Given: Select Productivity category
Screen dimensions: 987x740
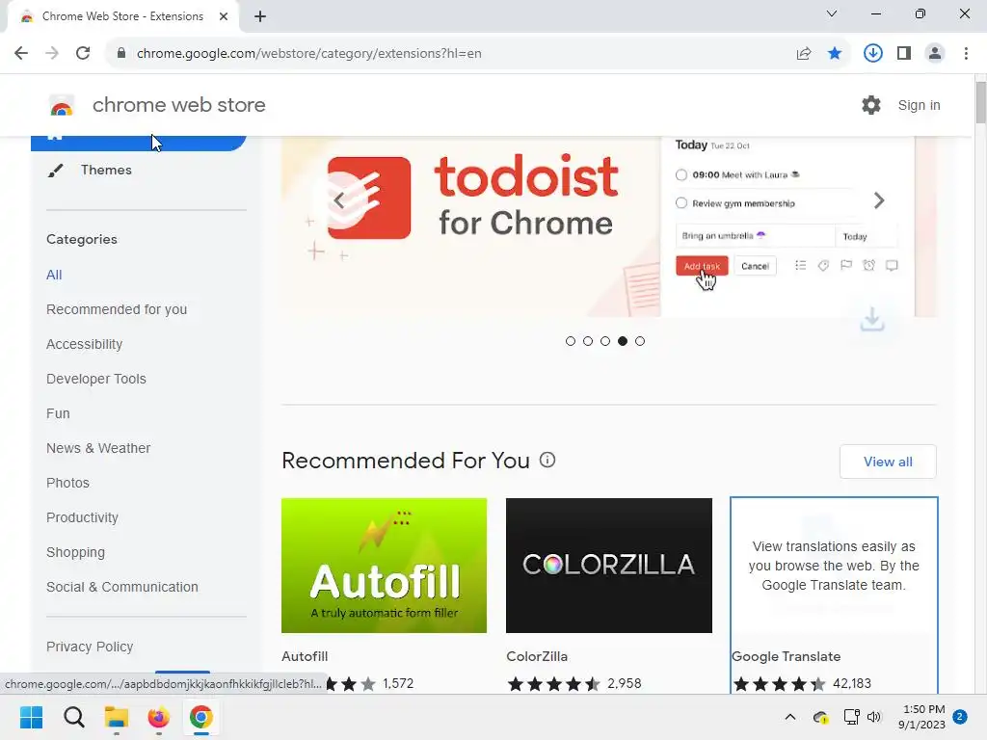Looking at the screenshot, I should 82,517.
